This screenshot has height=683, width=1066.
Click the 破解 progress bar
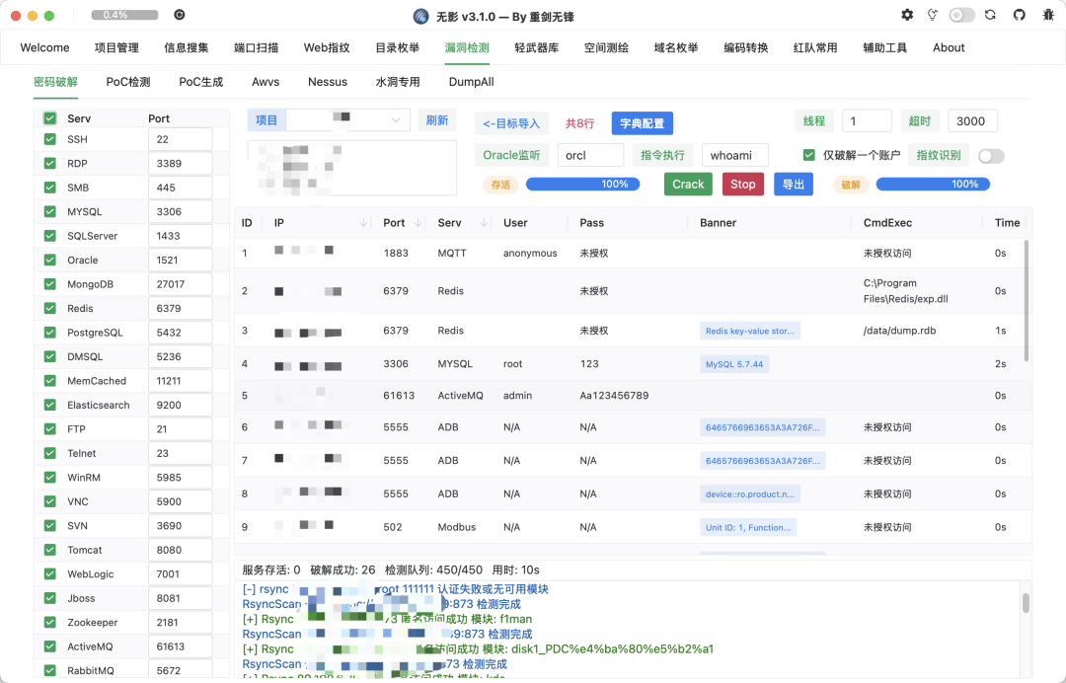coord(933,185)
